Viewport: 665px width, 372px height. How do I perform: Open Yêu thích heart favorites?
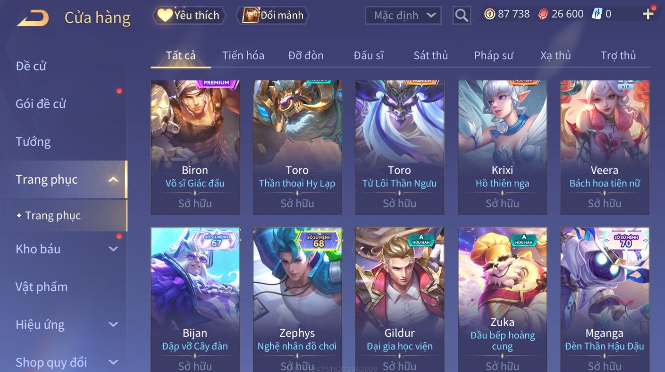click(189, 15)
